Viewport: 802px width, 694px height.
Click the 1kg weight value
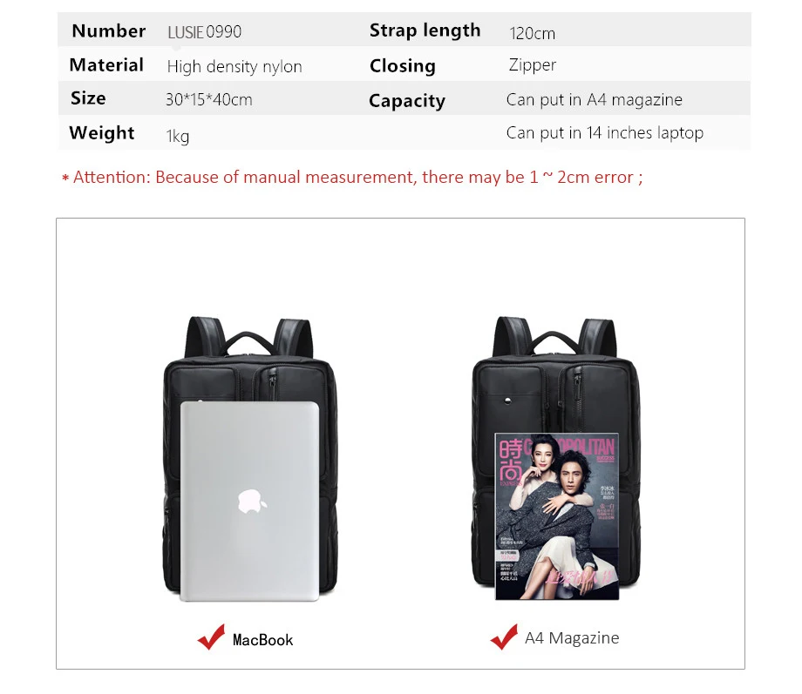pyautogui.click(x=178, y=136)
